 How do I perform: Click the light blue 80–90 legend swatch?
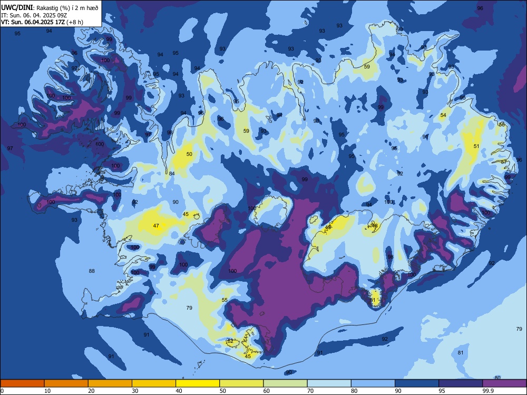tap(373, 383)
